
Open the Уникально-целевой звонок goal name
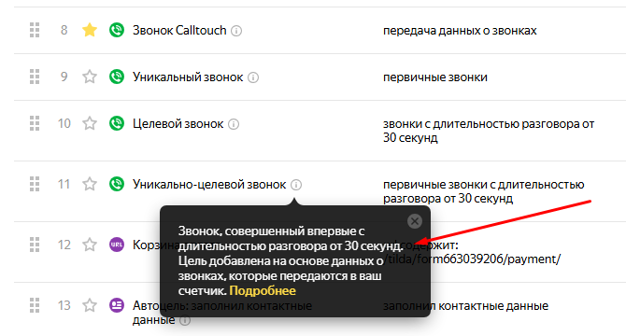click(209, 185)
